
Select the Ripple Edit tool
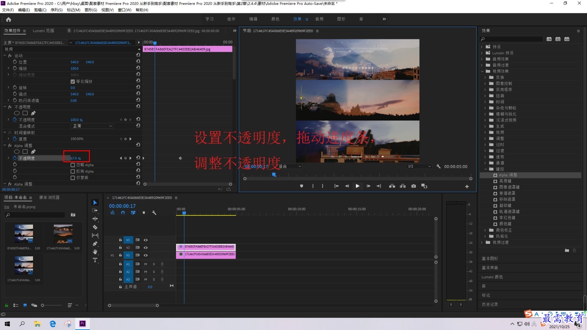(x=95, y=219)
